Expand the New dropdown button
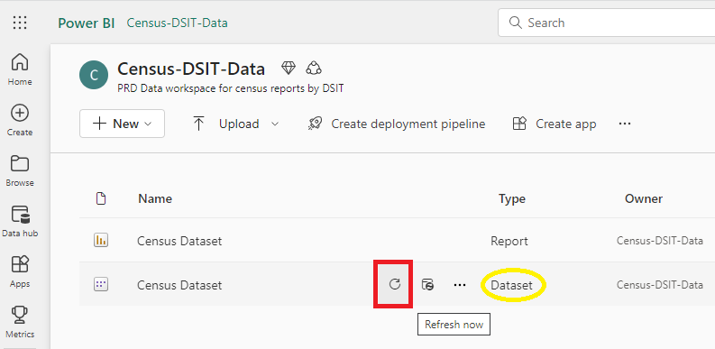 pyautogui.click(x=123, y=124)
